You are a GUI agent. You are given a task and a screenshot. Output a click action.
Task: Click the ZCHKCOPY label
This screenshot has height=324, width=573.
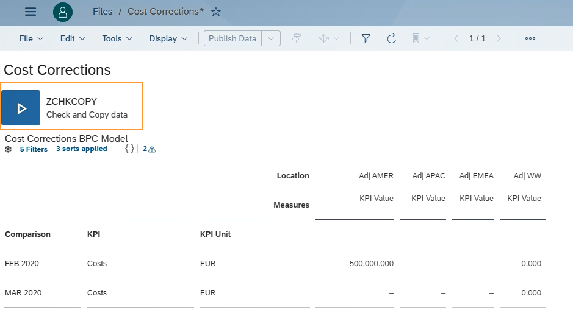pyautogui.click(x=71, y=102)
